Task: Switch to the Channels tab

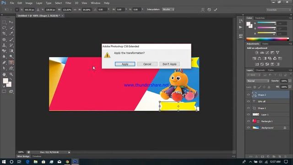Action: [260, 70]
